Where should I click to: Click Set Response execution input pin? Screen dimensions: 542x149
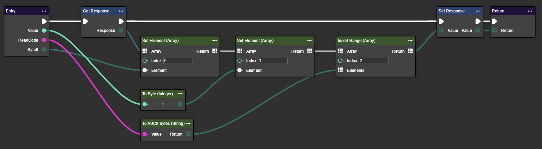coord(442,21)
